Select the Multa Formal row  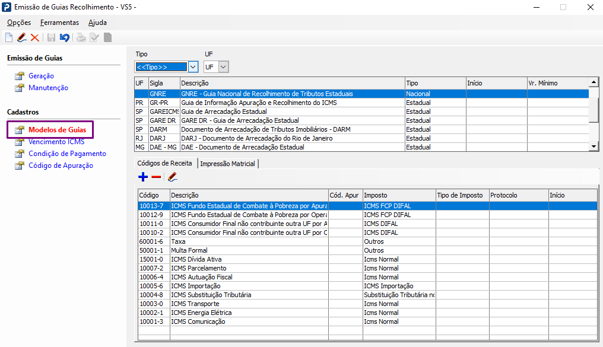click(367, 250)
